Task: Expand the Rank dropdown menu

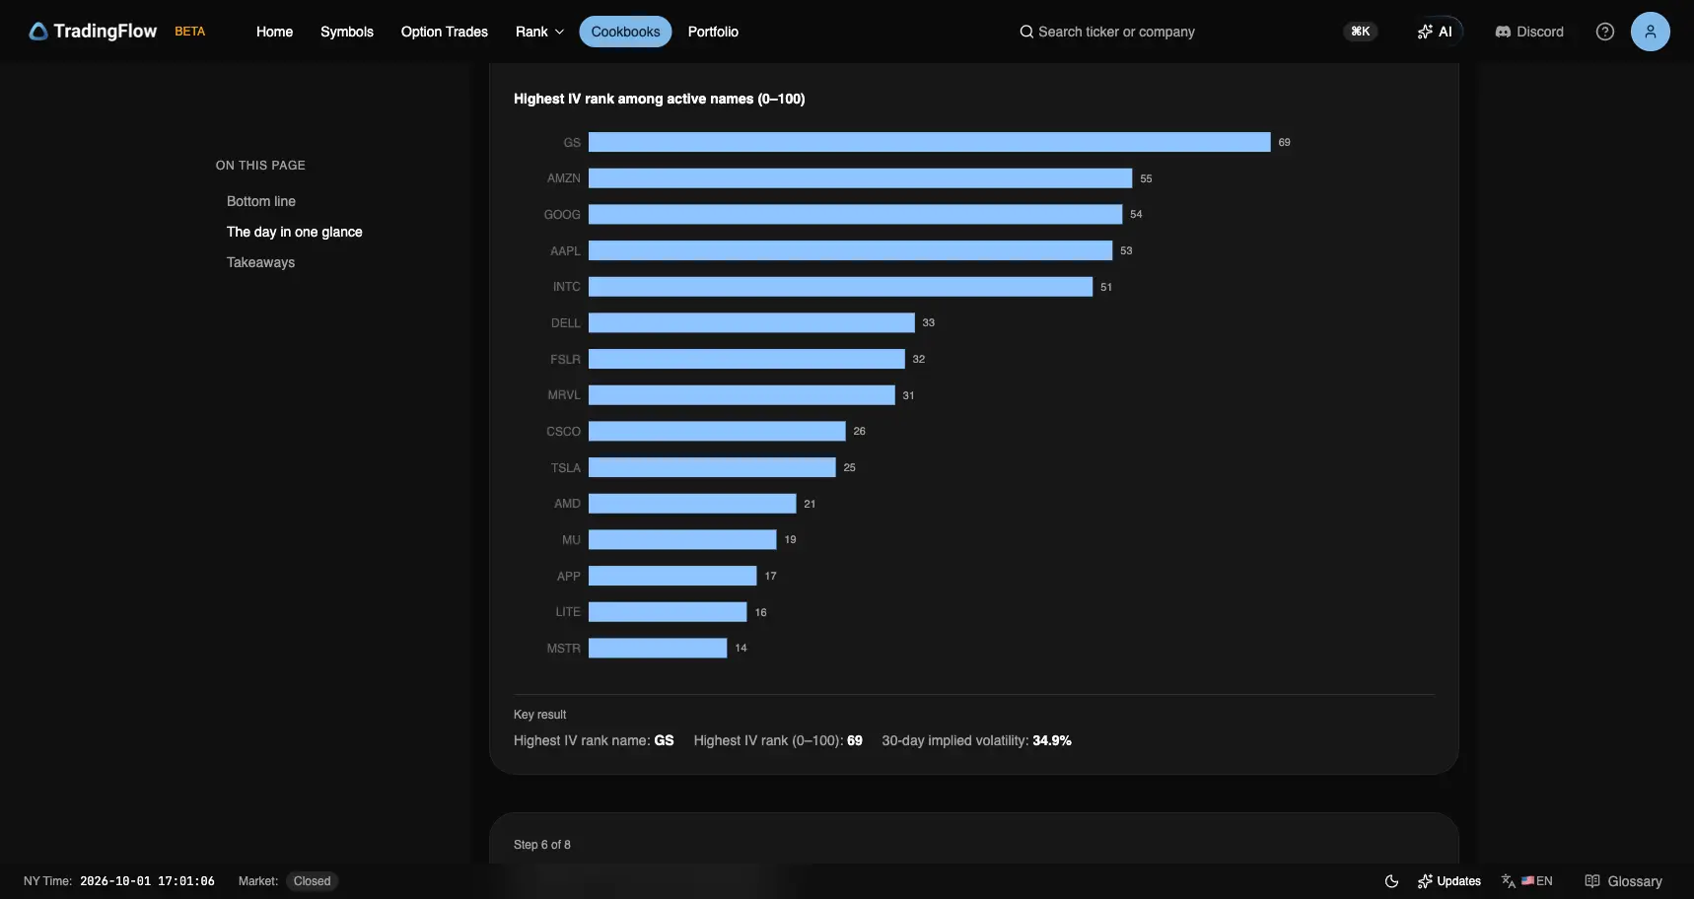Action: (x=539, y=32)
